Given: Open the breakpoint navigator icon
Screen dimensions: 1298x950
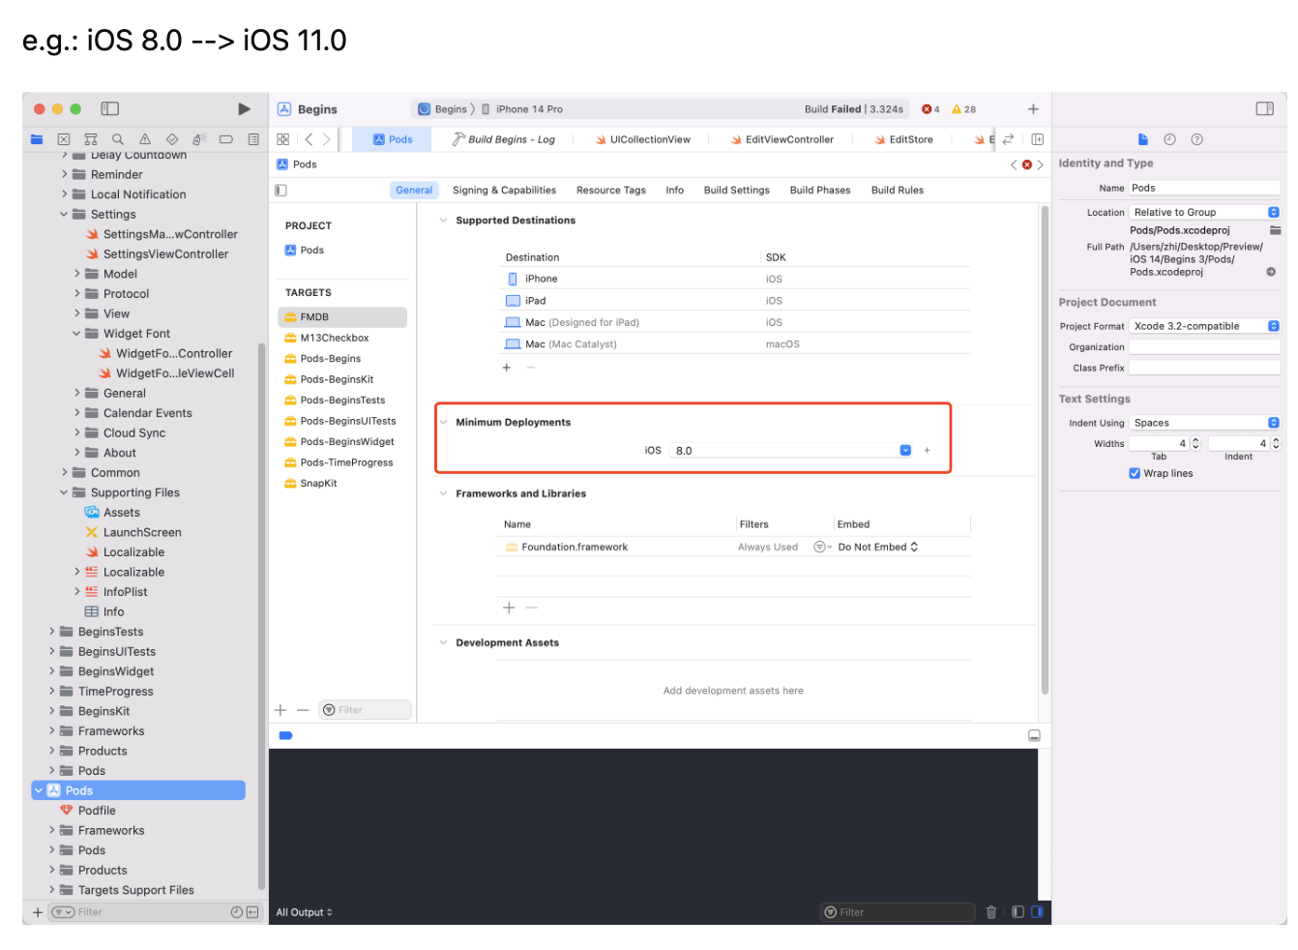Looking at the screenshot, I should [226, 139].
